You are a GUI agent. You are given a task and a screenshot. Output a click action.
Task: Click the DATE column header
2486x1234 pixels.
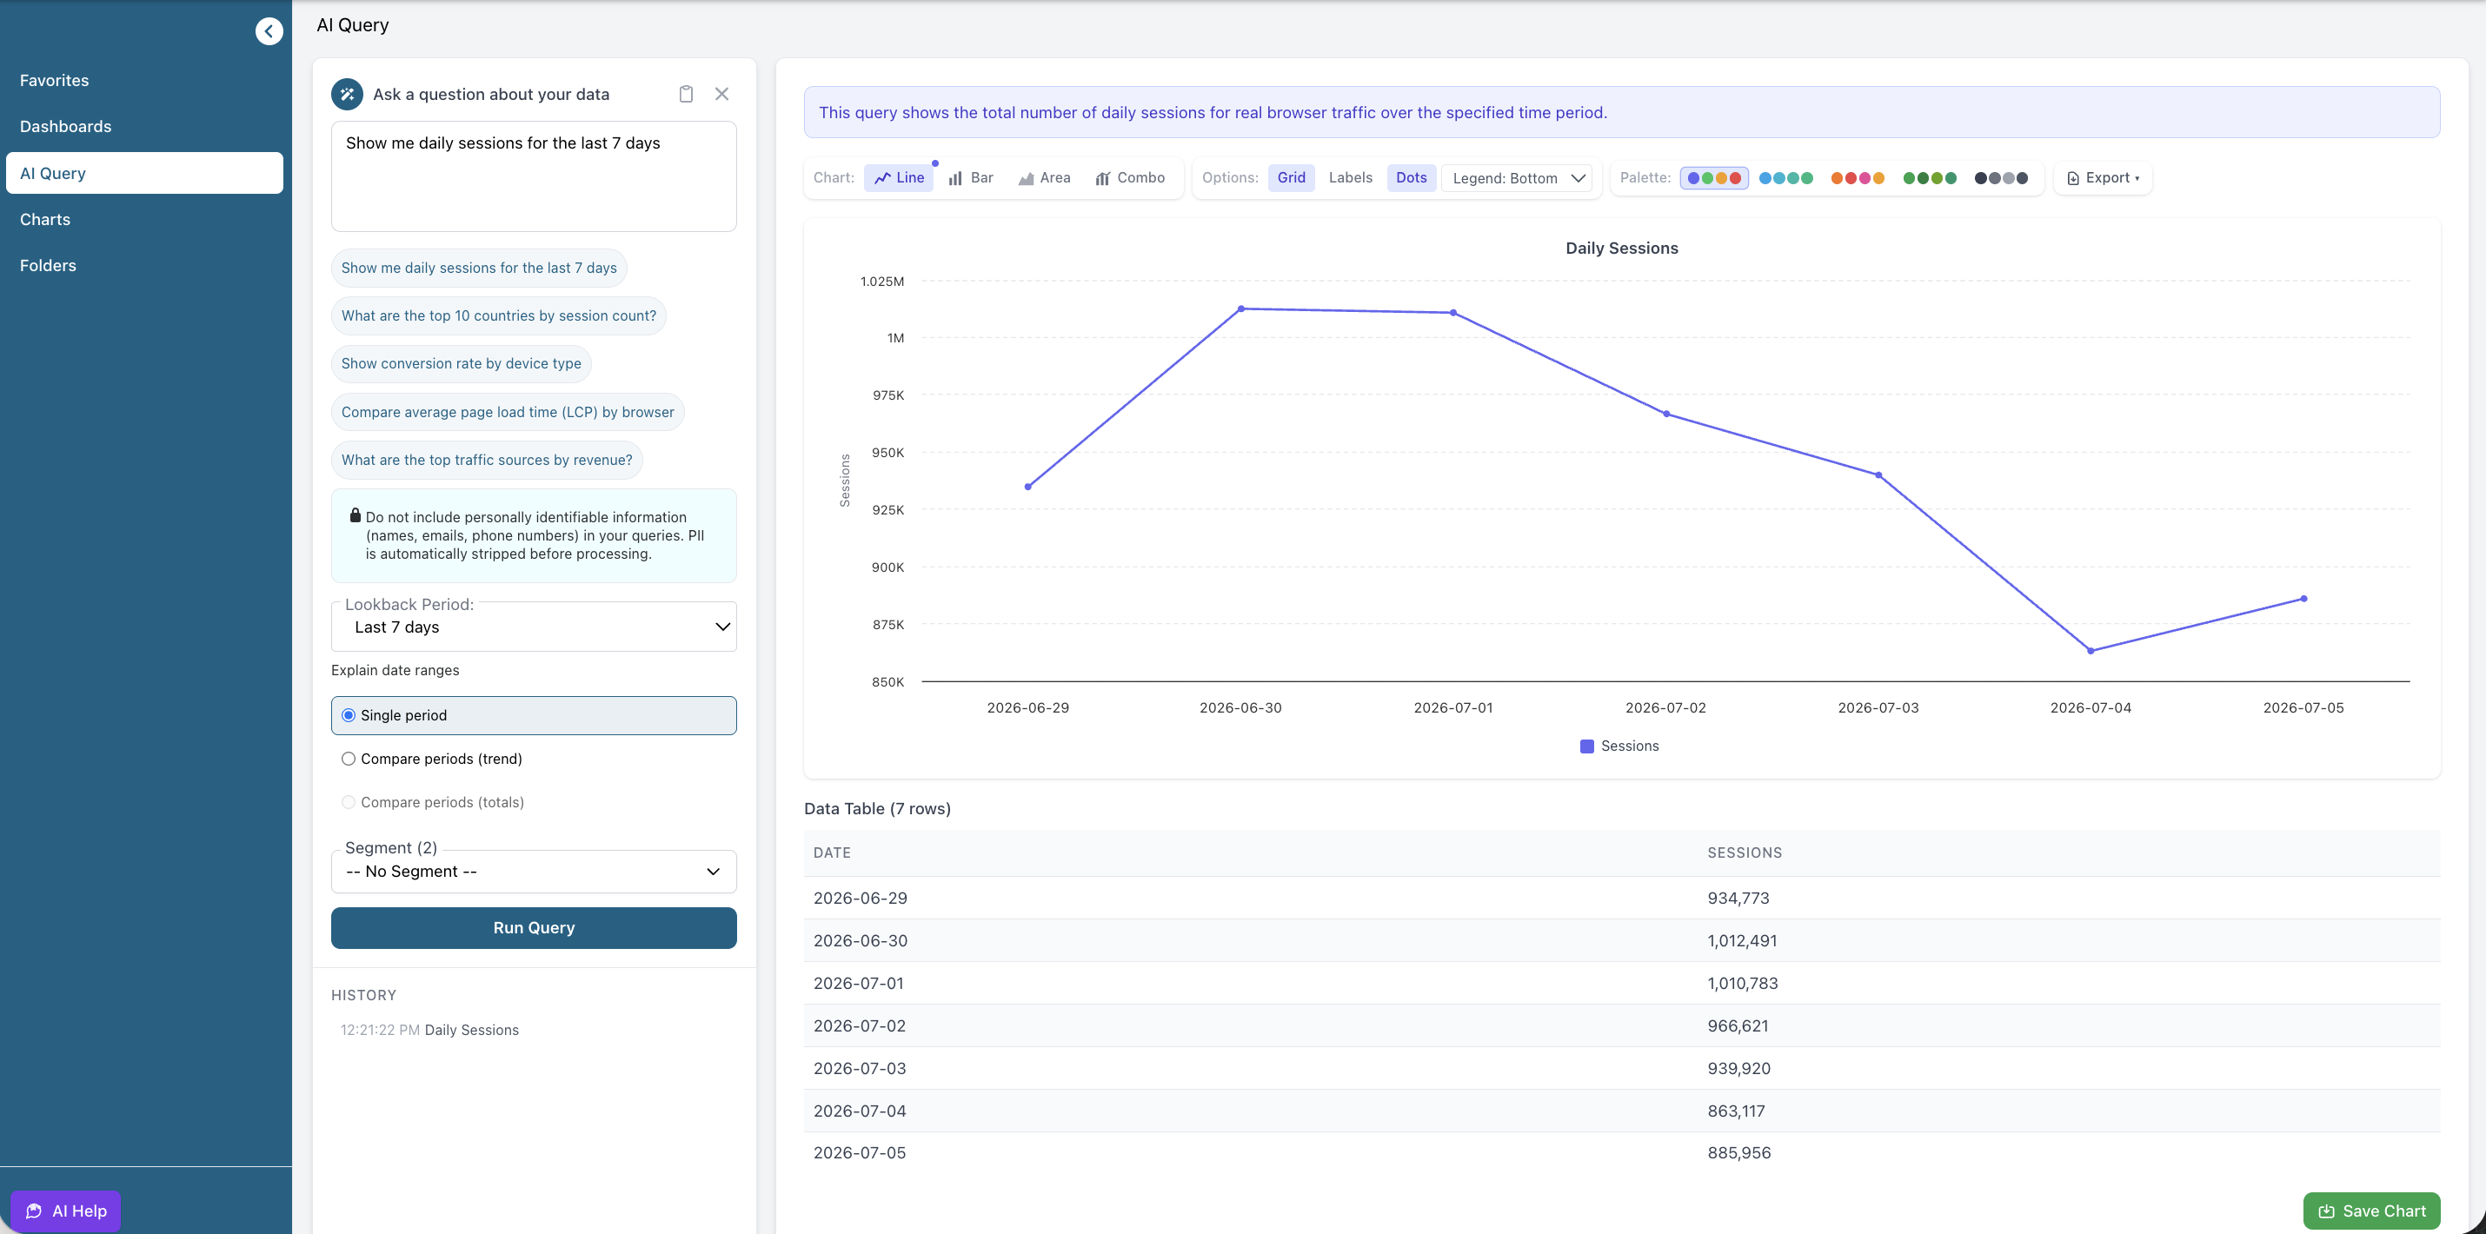pyautogui.click(x=832, y=853)
